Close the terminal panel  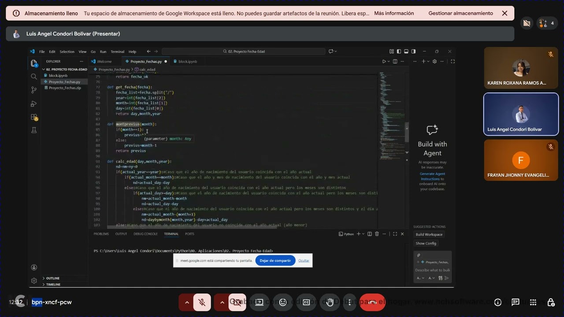pyautogui.click(x=402, y=234)
